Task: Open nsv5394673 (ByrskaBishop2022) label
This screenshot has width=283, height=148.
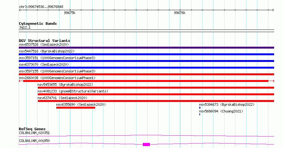Action: point(227,104)
